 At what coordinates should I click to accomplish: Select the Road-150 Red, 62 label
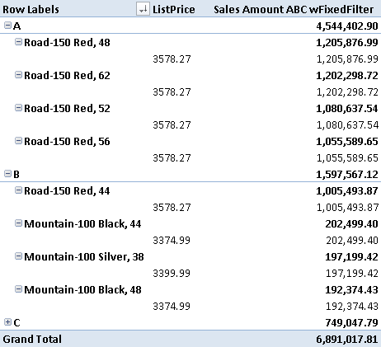pyautogui.click(x=67, y=76)
